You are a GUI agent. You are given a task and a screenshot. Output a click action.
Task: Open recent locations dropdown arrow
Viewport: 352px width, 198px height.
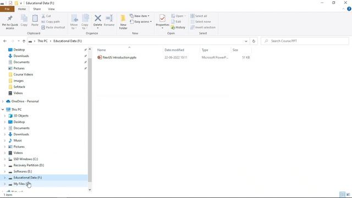[x=18, y=41]
